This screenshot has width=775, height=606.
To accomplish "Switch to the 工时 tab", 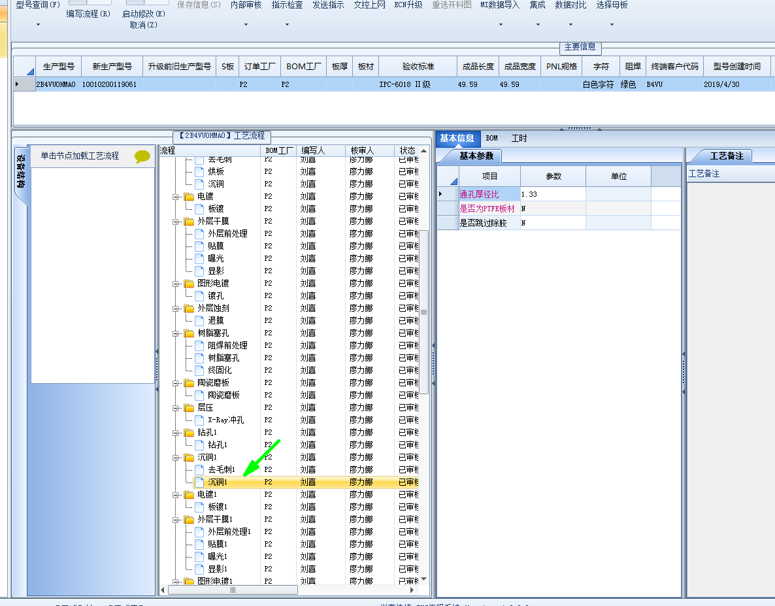I will click(519, 139).
